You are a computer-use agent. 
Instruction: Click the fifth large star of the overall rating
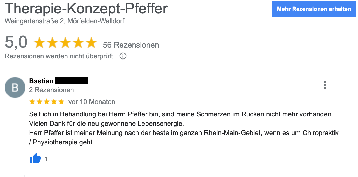click(91, 43)
